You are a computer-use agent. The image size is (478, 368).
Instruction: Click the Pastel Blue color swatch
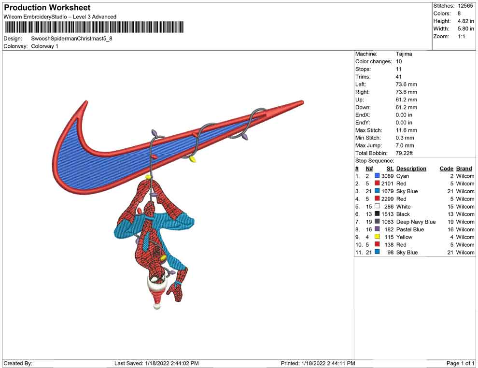pyautogui.click(x=377, y=229)
